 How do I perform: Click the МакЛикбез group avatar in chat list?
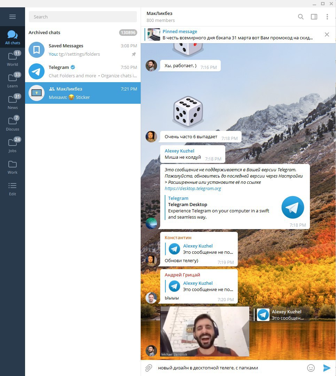tap(37, 93)
